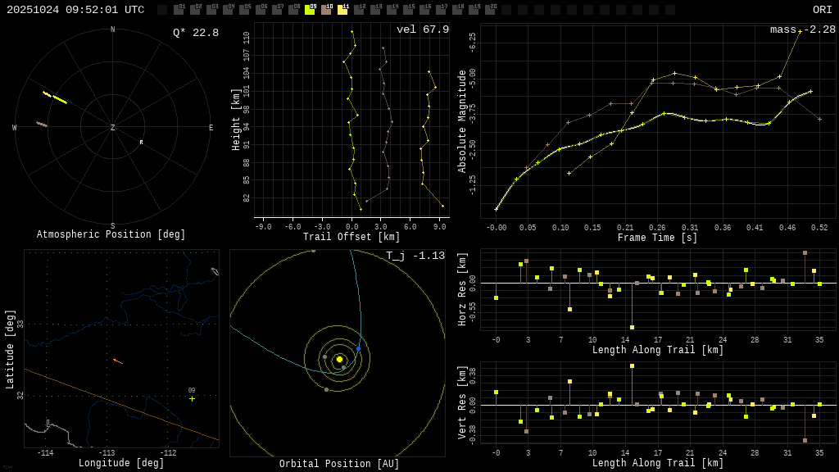Click the ORI shower label at top right
839x472 pixels.
pos(822,10)
